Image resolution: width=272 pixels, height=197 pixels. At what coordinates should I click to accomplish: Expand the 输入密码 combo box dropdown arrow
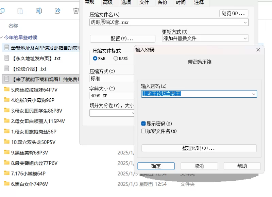(253, 94)
